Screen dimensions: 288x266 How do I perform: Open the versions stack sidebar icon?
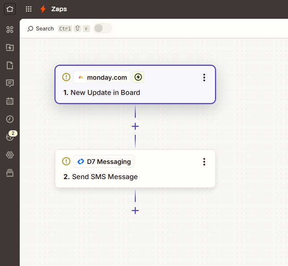pos(10,173)
